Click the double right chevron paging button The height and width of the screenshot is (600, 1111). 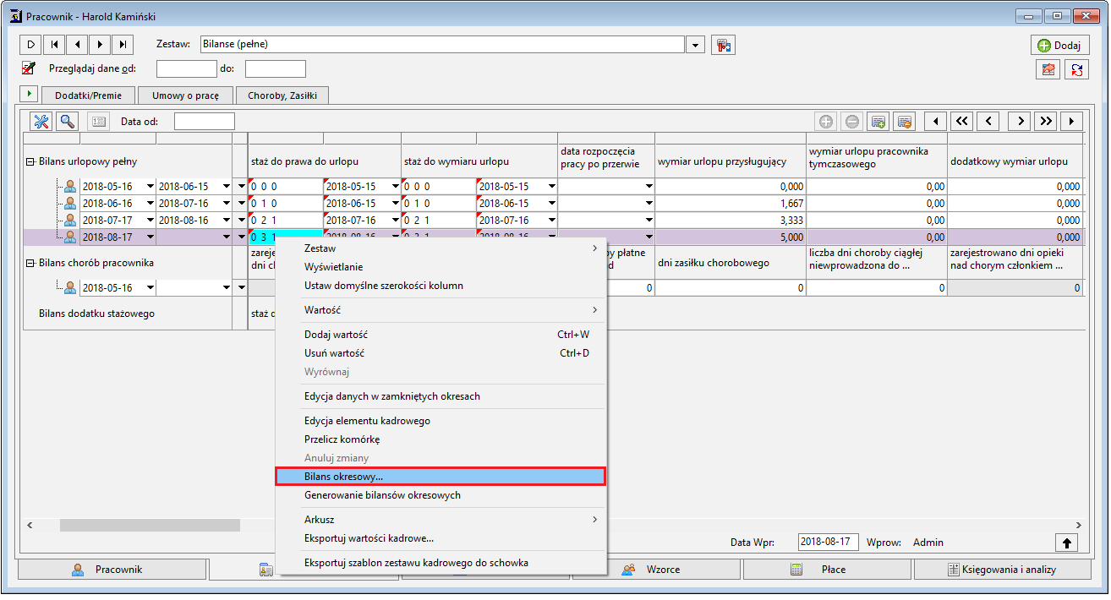point(1046,122)
